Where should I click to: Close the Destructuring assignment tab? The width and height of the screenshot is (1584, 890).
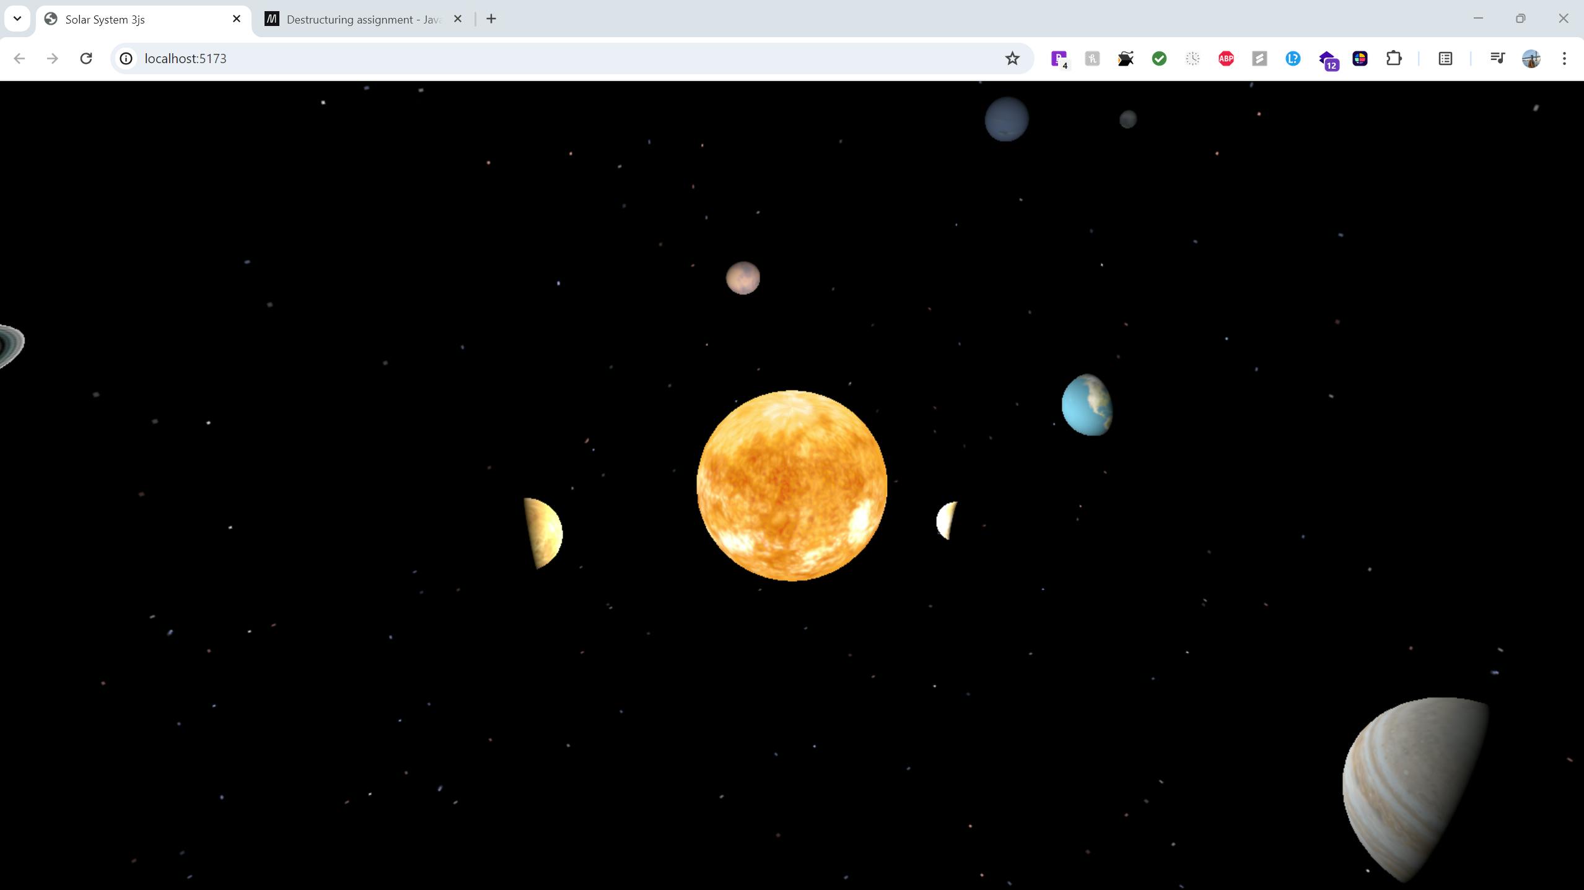point(458,19)
